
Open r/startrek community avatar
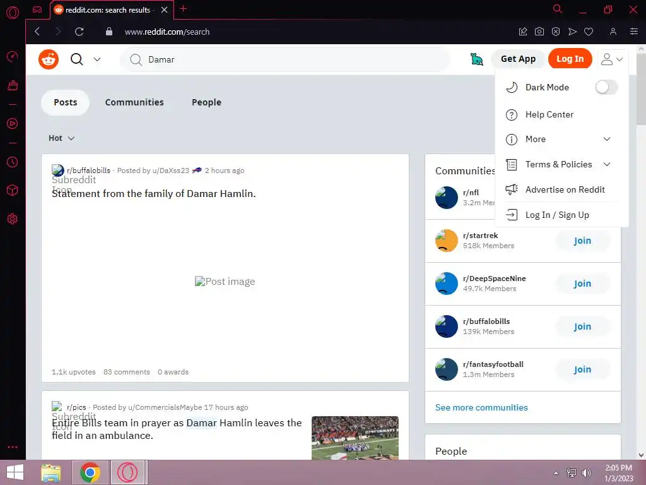point(447,241)
